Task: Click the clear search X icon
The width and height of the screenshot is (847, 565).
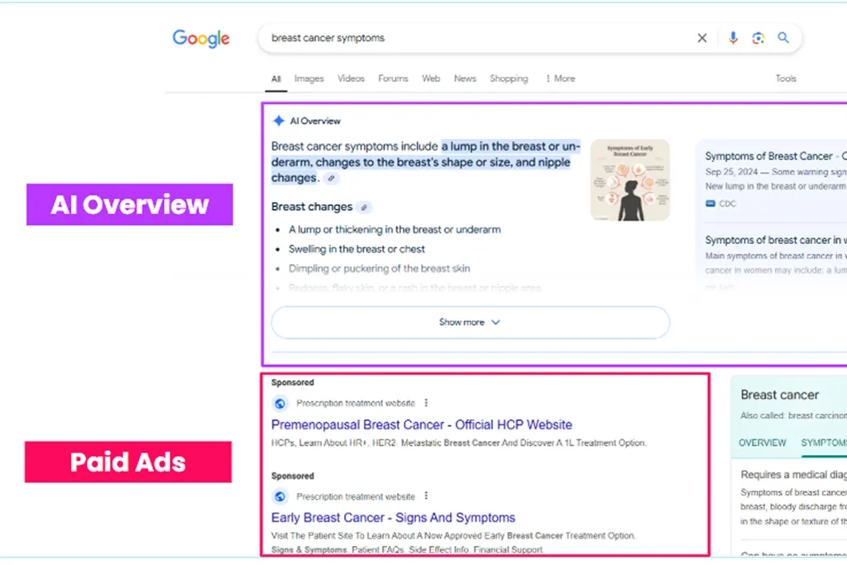Action: click(x=702, y=38)
